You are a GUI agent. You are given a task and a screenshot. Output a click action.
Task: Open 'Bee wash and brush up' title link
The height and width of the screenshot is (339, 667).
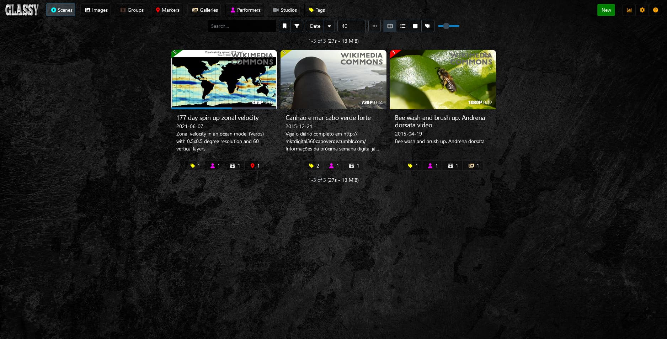tap(440, 121)
